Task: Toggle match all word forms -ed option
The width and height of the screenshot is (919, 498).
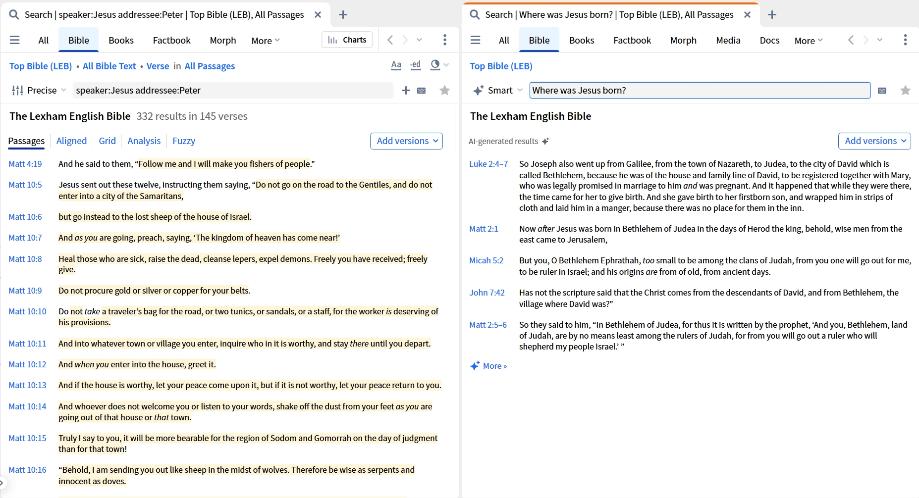Action: click(416, 65)
